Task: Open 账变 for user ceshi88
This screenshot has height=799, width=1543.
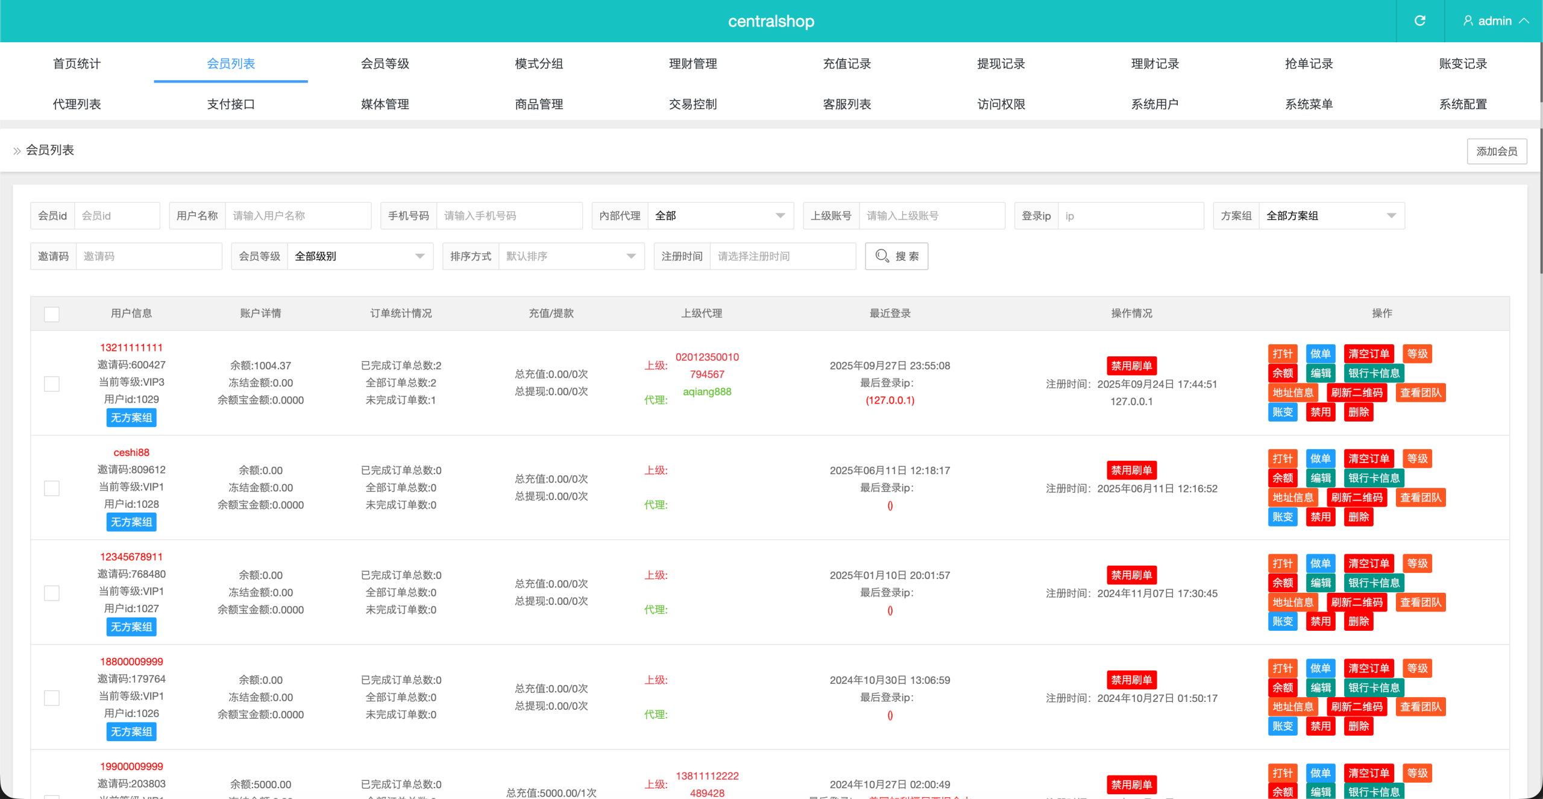Action: [1282, 517]
